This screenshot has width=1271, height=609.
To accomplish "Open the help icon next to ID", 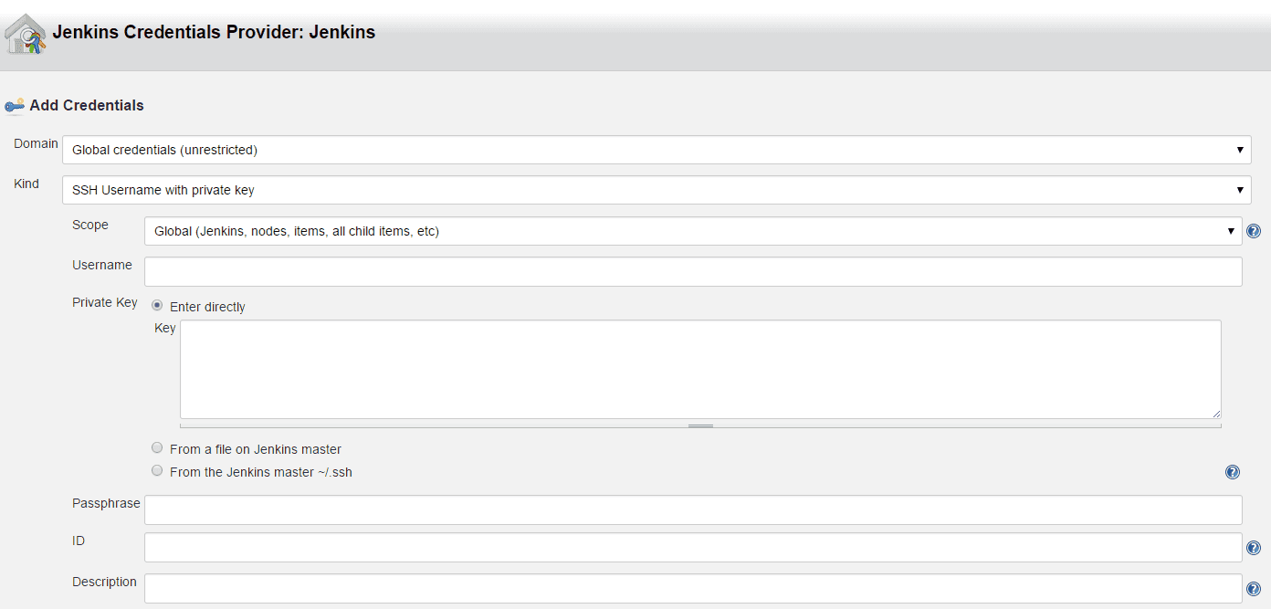I will [x=1254, y=548].
